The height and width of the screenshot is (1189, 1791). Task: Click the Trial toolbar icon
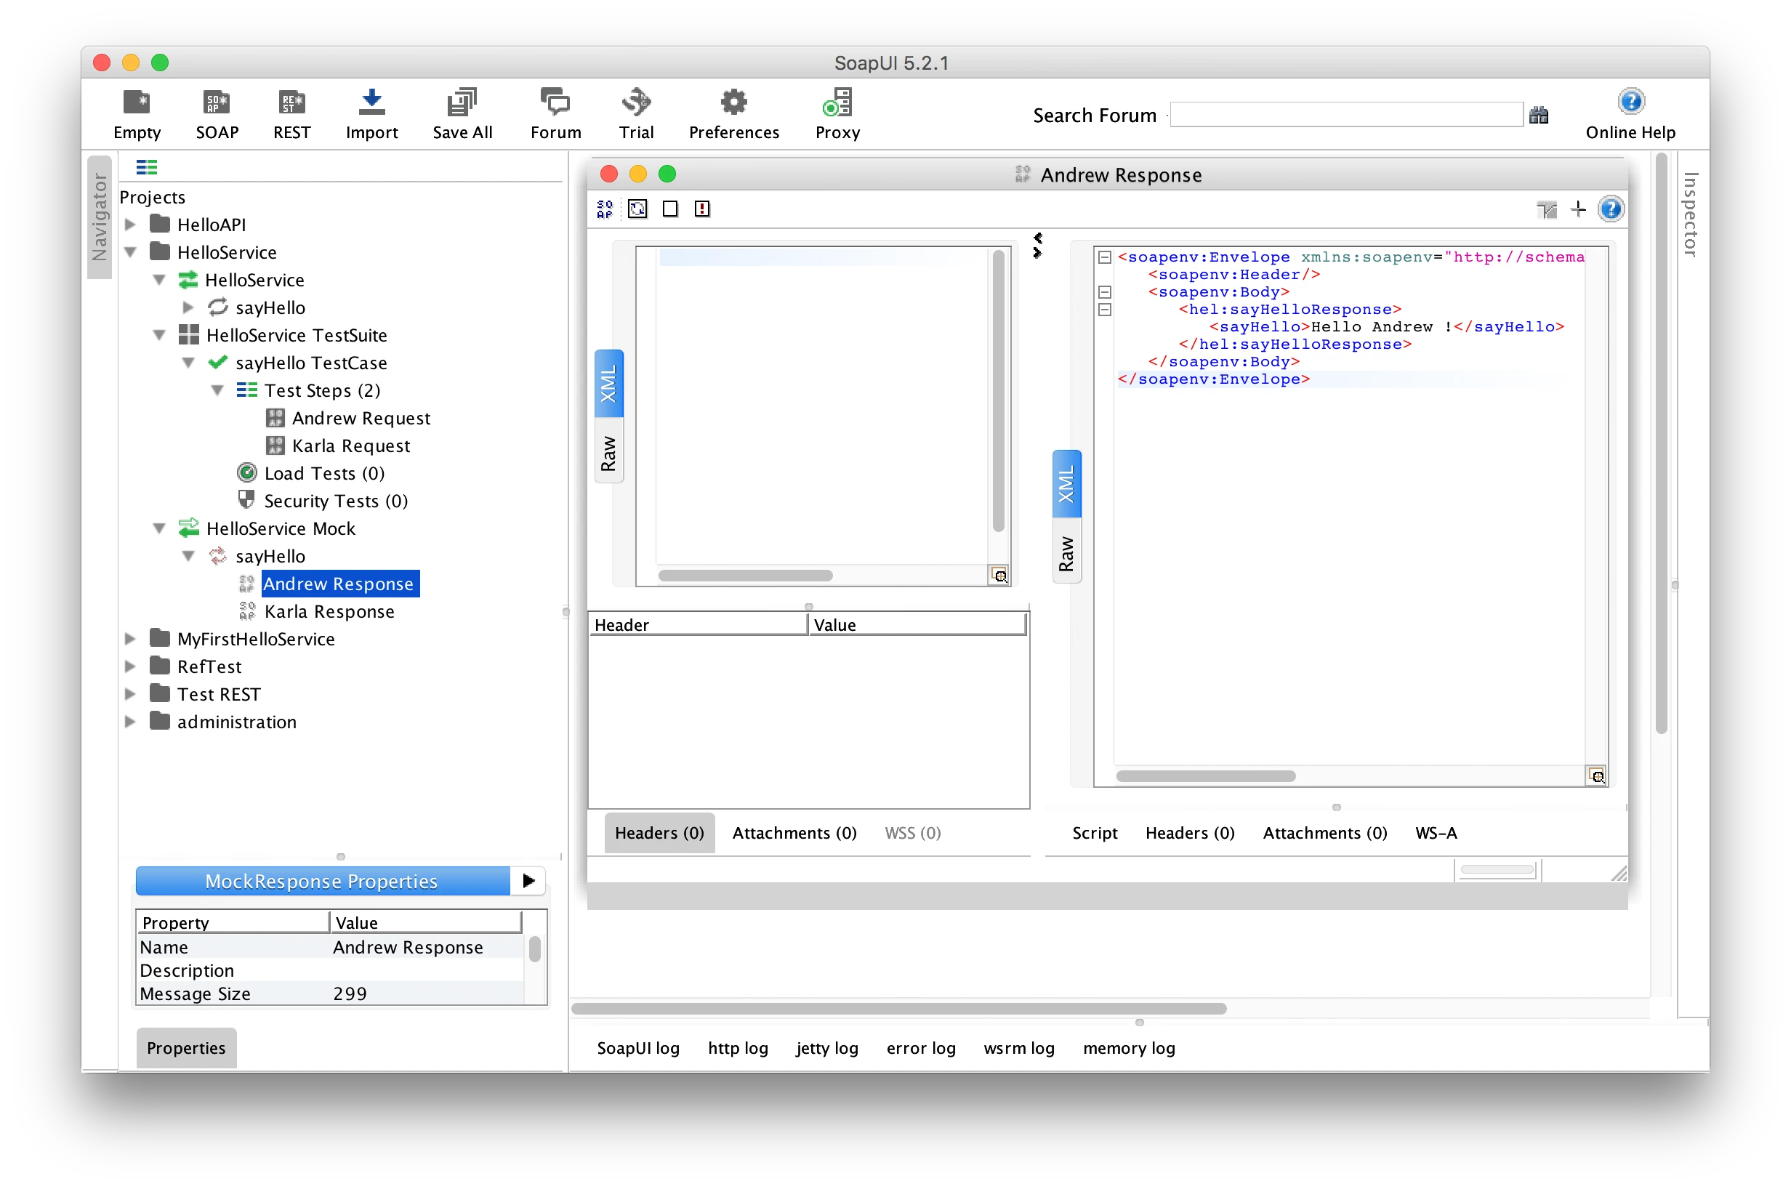pyautogui.click(x=635, y=102)
